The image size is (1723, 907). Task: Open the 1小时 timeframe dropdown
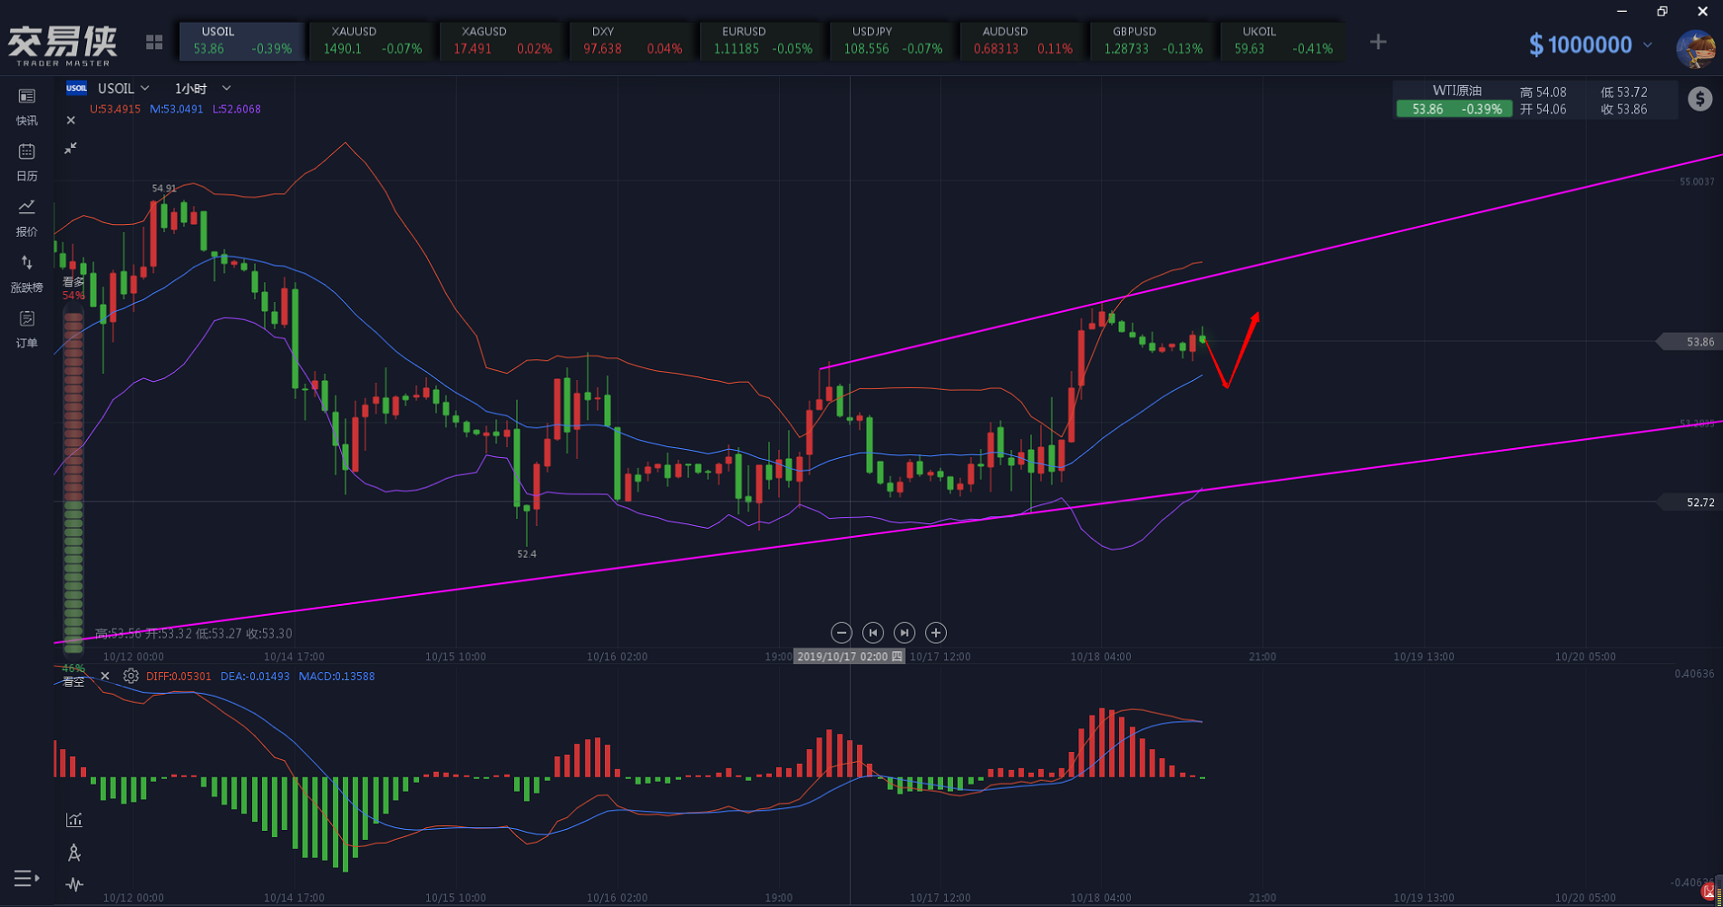click(202, 88)
